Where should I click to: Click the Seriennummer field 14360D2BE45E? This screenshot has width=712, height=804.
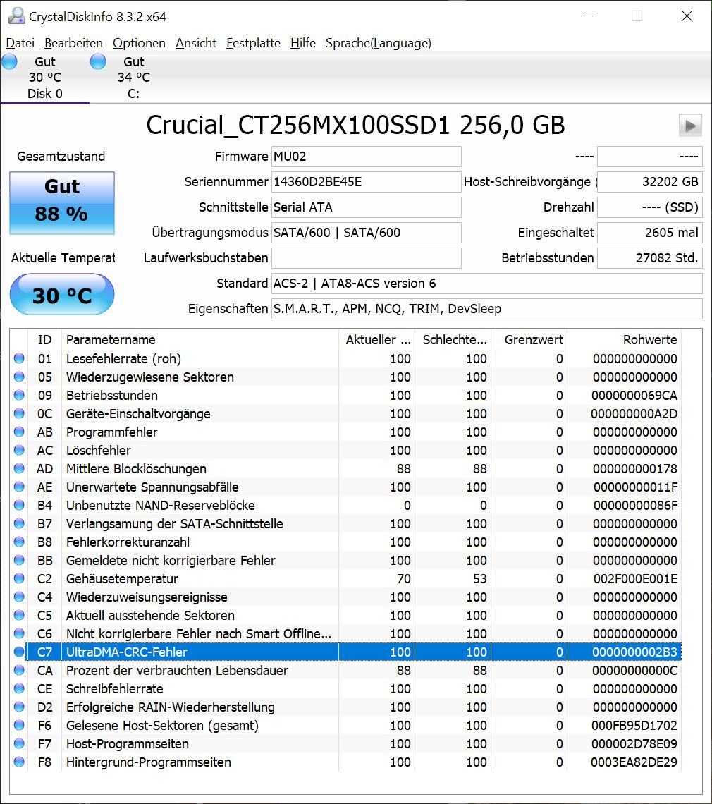(x=366, y=182)
